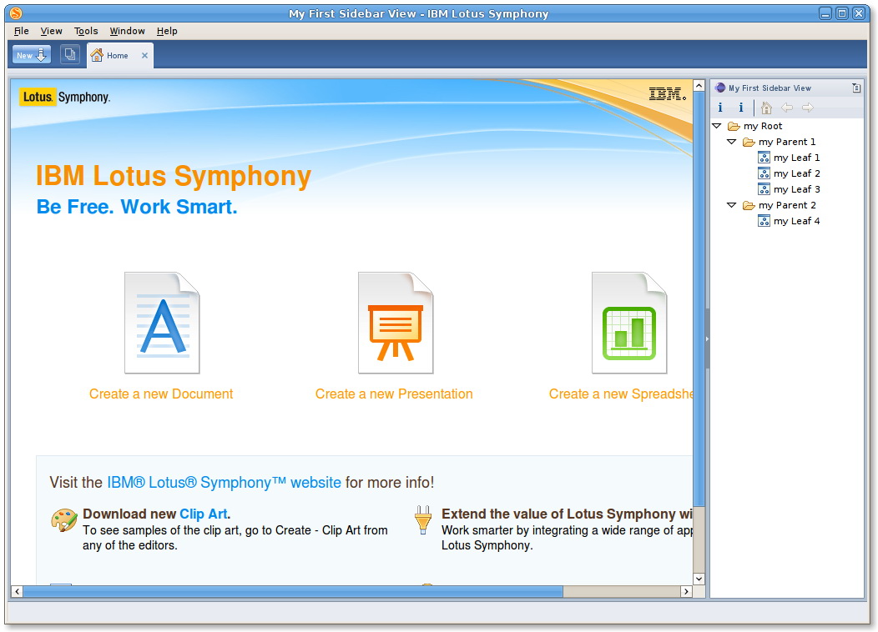Click the thumbnail view icon beside New

click(70, 55)
